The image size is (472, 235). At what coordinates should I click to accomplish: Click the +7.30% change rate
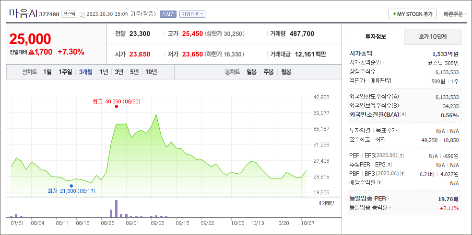[x=71, y=52]
